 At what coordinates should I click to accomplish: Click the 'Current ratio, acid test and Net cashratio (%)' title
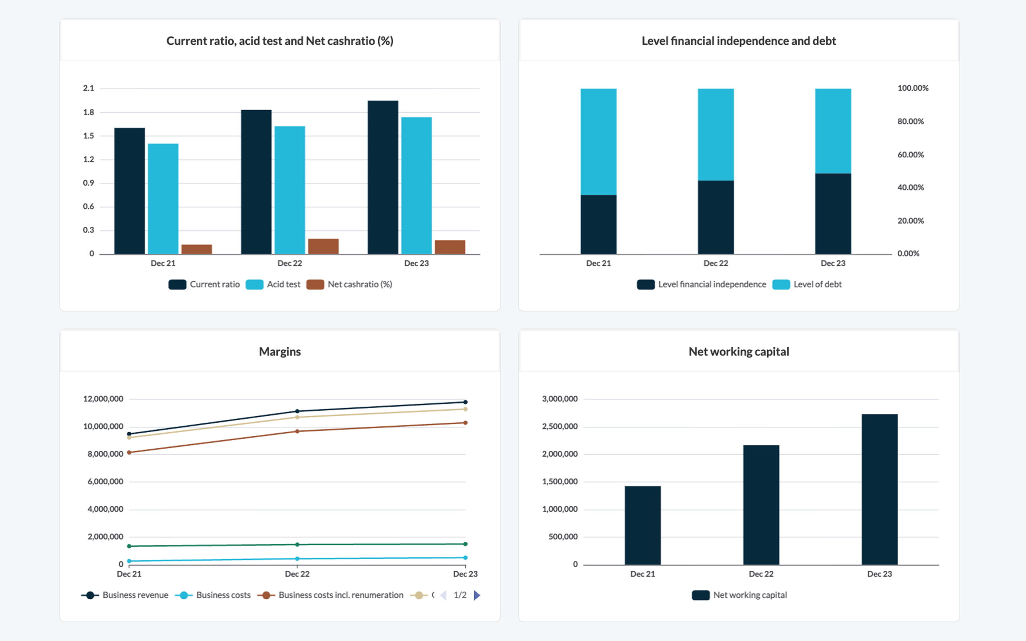[280, 41]
